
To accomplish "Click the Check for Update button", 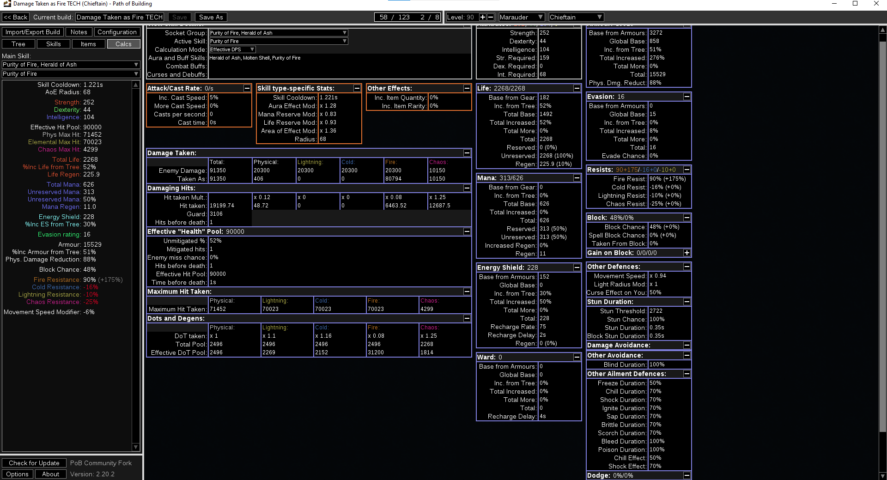I will 34,463.
